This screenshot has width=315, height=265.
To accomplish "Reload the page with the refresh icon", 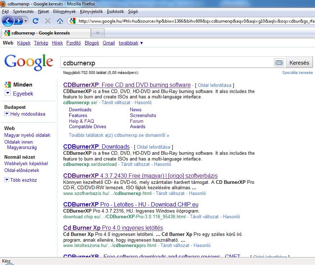I will (x=36, y=21).
